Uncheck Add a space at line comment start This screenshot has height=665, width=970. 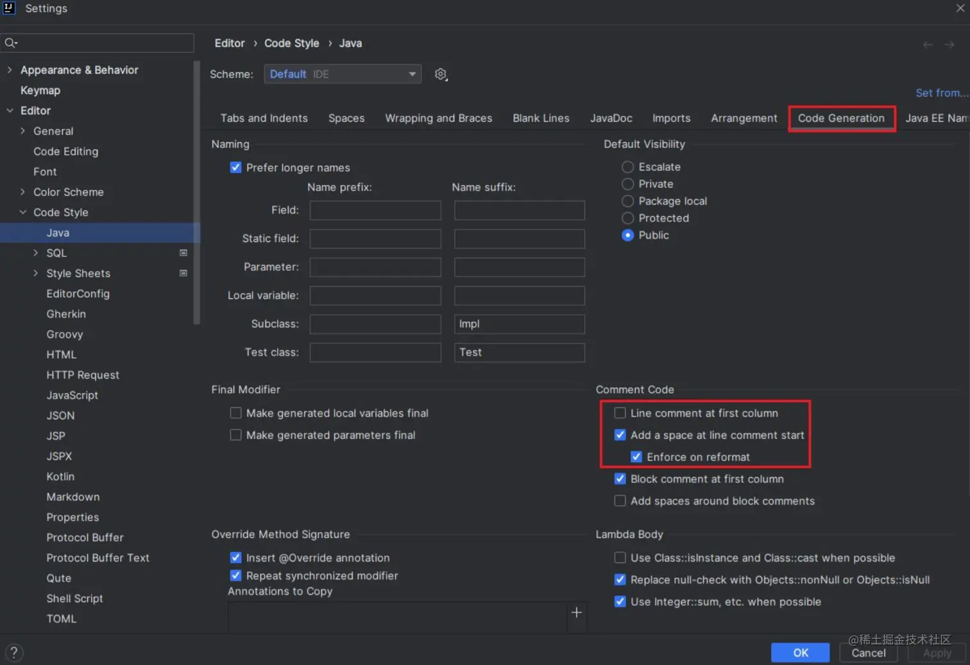(620, 435)
